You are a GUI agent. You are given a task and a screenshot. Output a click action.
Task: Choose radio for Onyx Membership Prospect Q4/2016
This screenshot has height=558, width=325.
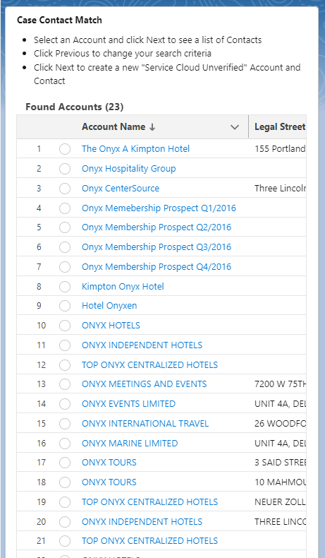click(x=65, y=267)
